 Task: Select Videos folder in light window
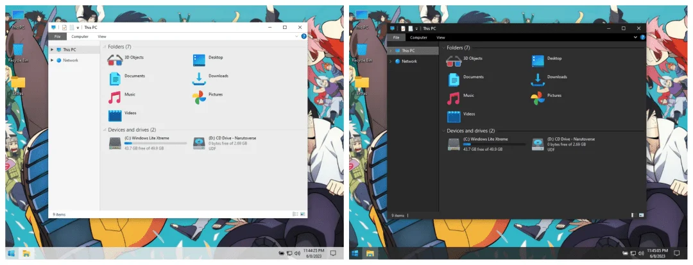click(123, 115)
